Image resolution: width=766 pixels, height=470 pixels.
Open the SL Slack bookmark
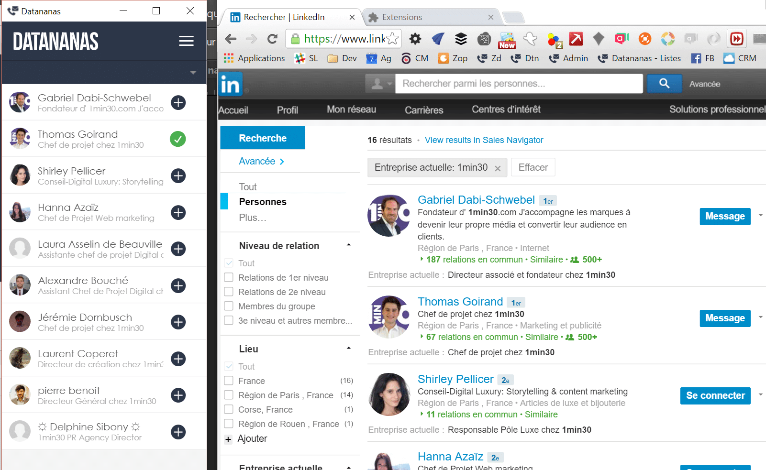[x=307, y=58]
